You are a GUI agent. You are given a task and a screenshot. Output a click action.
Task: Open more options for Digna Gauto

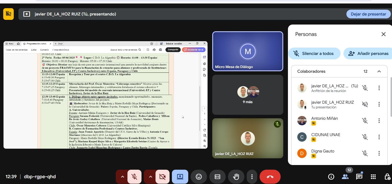click(379, 153)
